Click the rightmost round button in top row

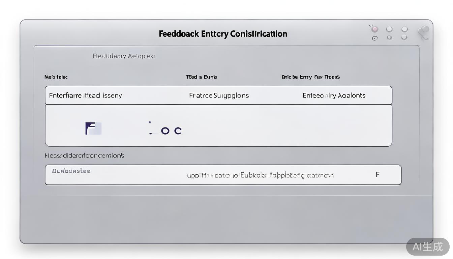[x=404, y=29]
